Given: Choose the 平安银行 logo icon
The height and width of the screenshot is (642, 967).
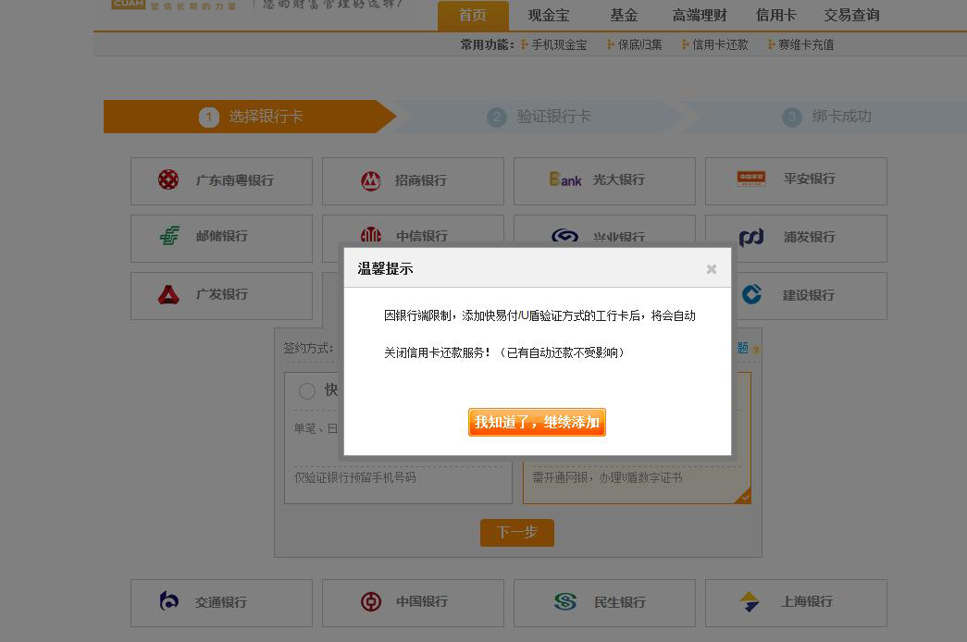Looking at the screenshot, I should click(750, 179).
